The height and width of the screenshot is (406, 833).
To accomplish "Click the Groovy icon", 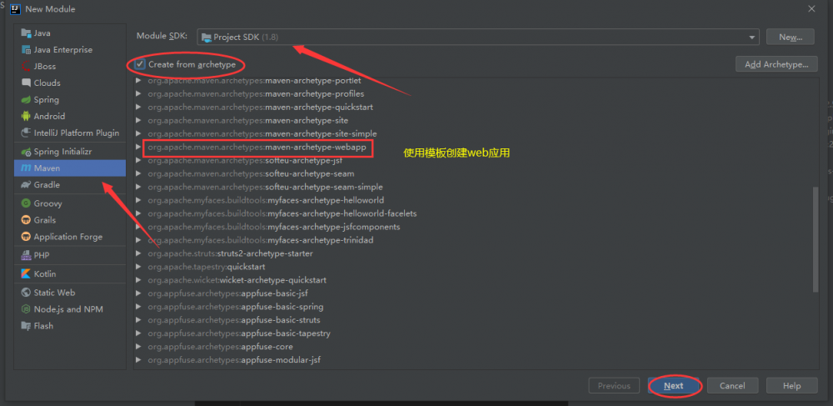I will coord(26,203).
